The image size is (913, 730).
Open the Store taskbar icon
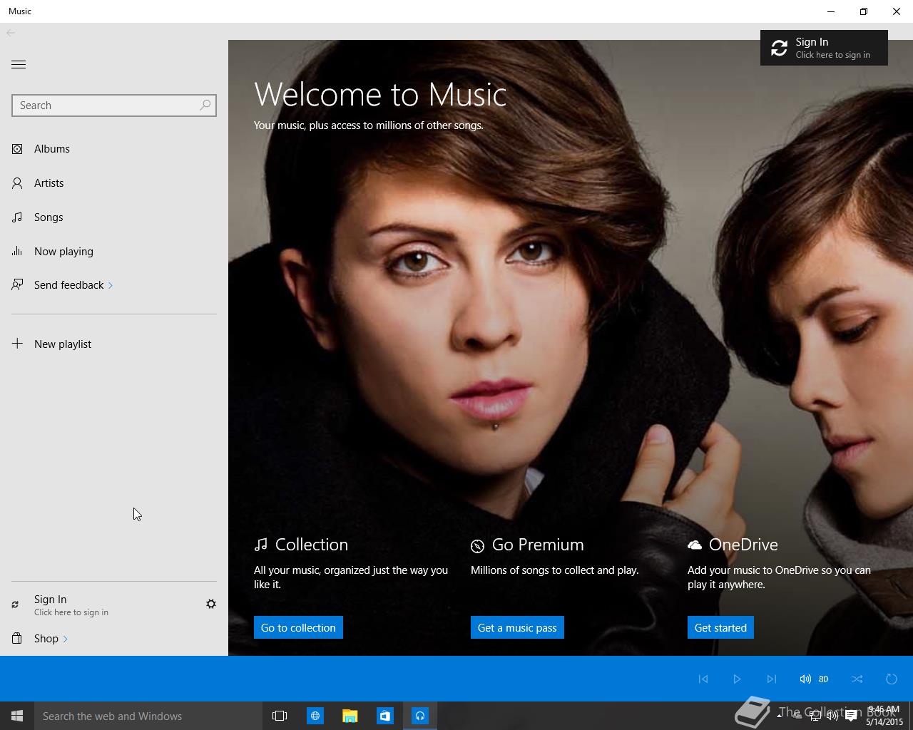coord(384,716)
